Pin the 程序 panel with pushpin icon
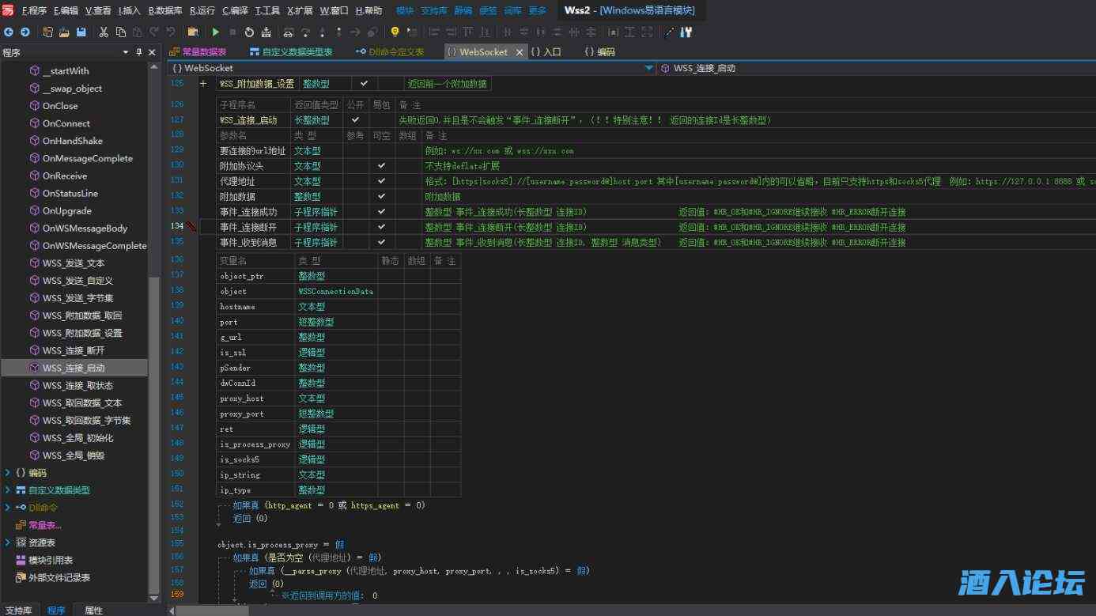Image resolution: width=1096 pixels, height=616 pixels. click(139, 52)
